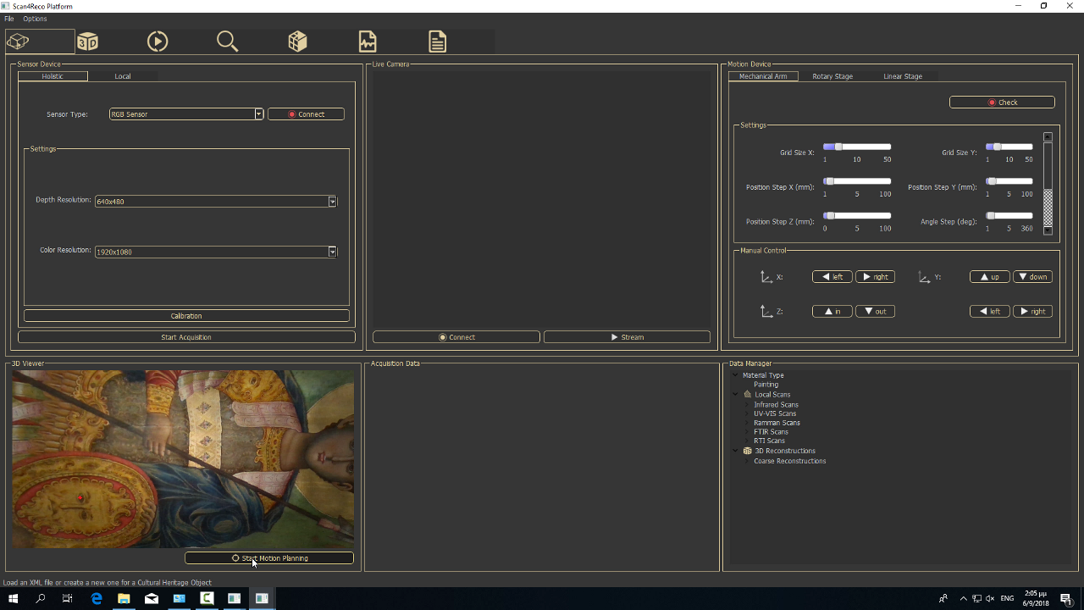The width and height of the screenshot is (1084, 610).
Task: Select Painting in Data Manager tree
Action: [766, 385]
